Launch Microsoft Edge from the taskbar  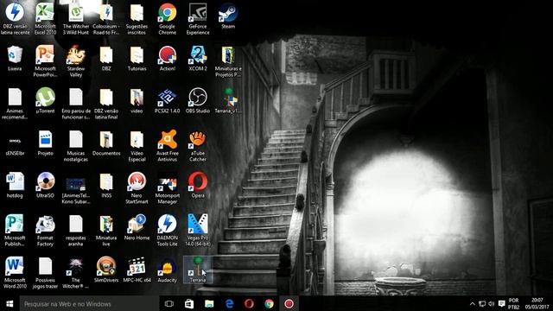(229, 303)
